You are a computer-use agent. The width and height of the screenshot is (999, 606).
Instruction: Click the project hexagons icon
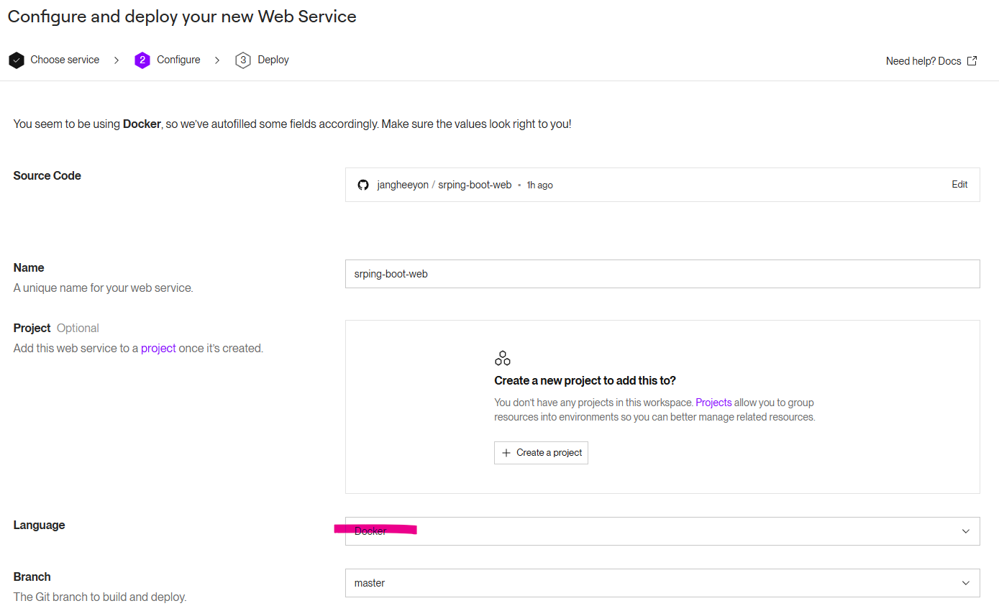[503, 358]
